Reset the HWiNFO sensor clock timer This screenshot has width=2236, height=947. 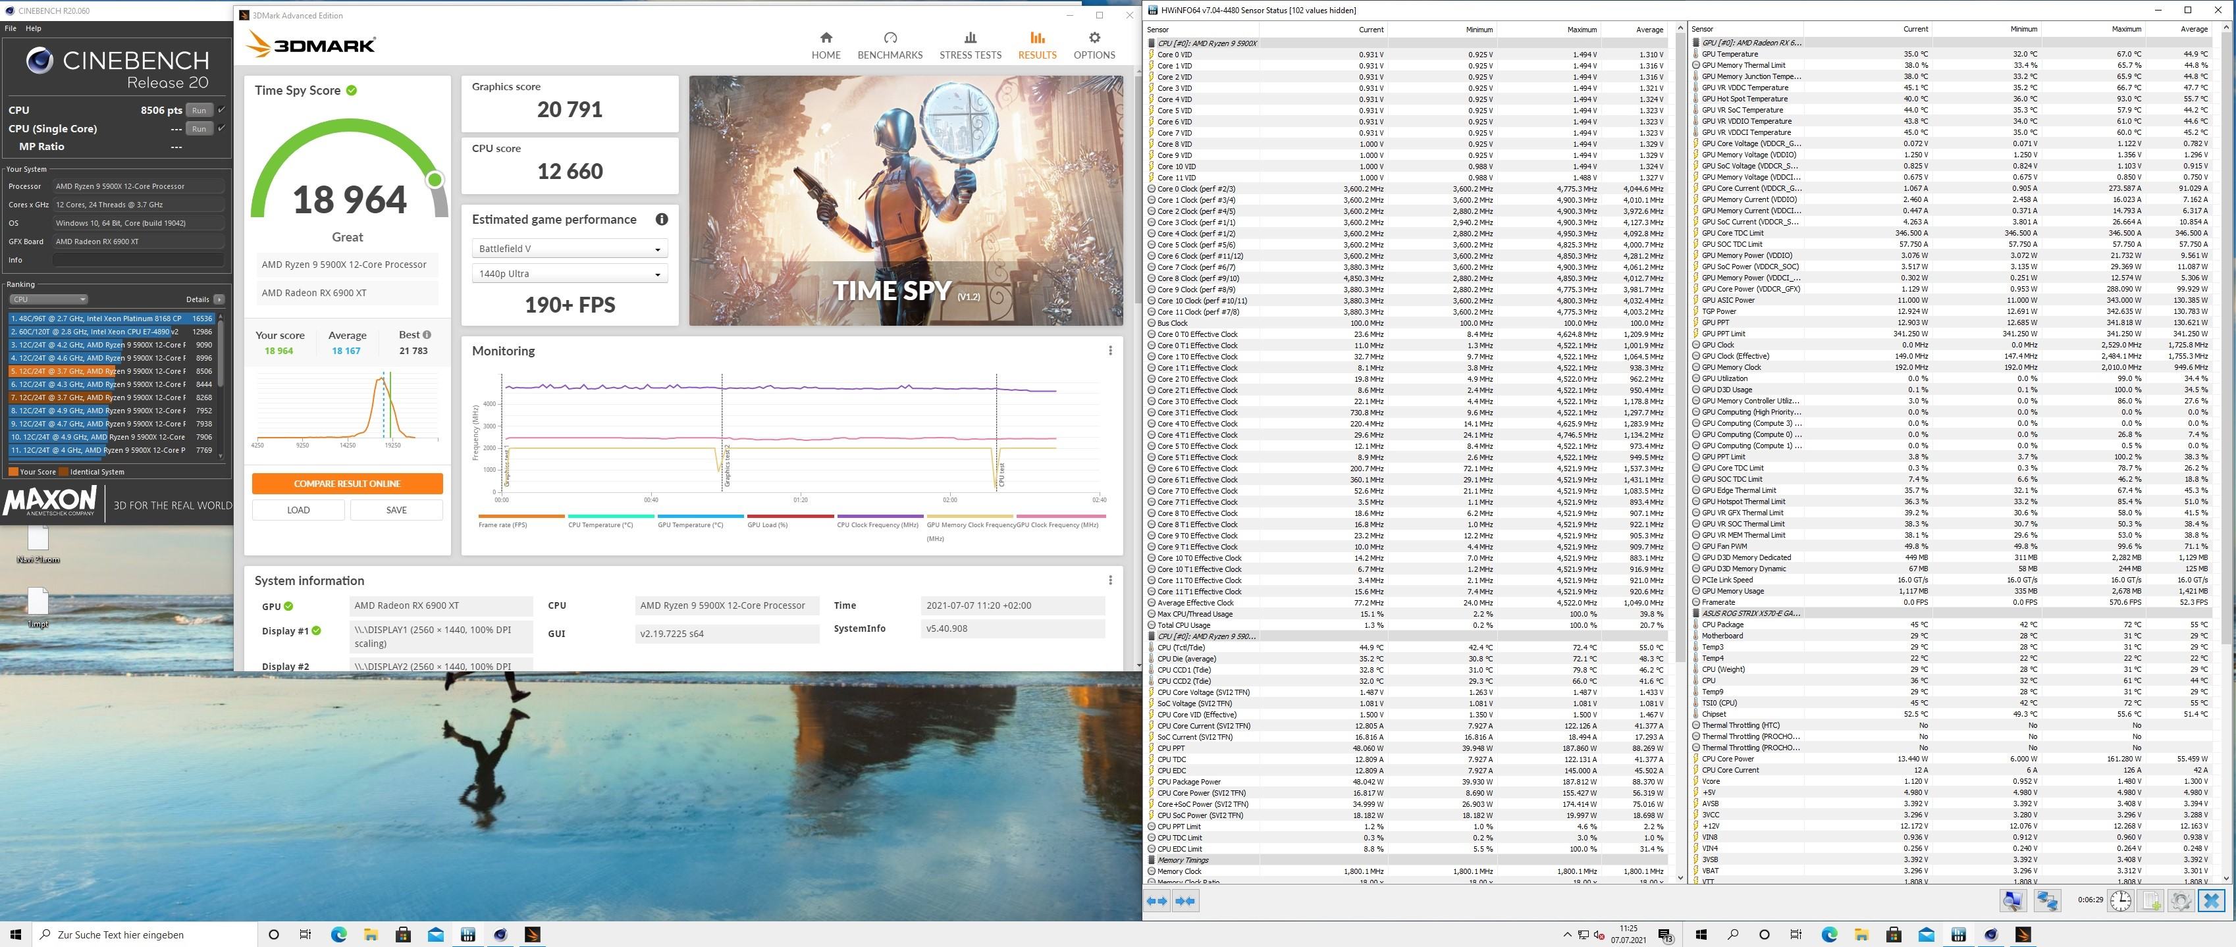tap(2119, 900)
